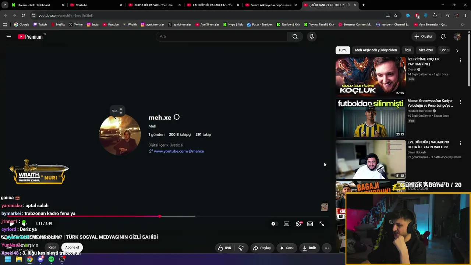Image resolution: width=471 pixels, height=265 pixels.
Task: Focus the YouTube Ara search box
Action: pos(222,36)
